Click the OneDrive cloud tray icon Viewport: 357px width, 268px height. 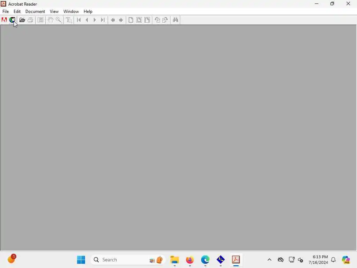281,260
